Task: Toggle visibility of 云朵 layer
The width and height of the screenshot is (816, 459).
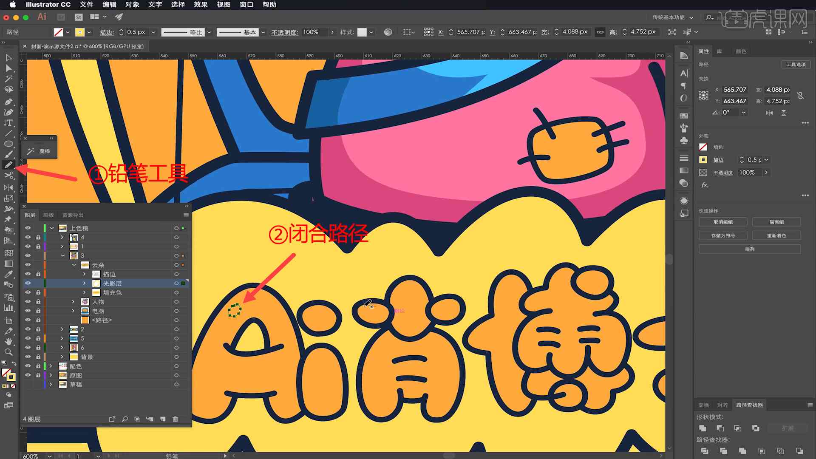Action: point(28,264)
